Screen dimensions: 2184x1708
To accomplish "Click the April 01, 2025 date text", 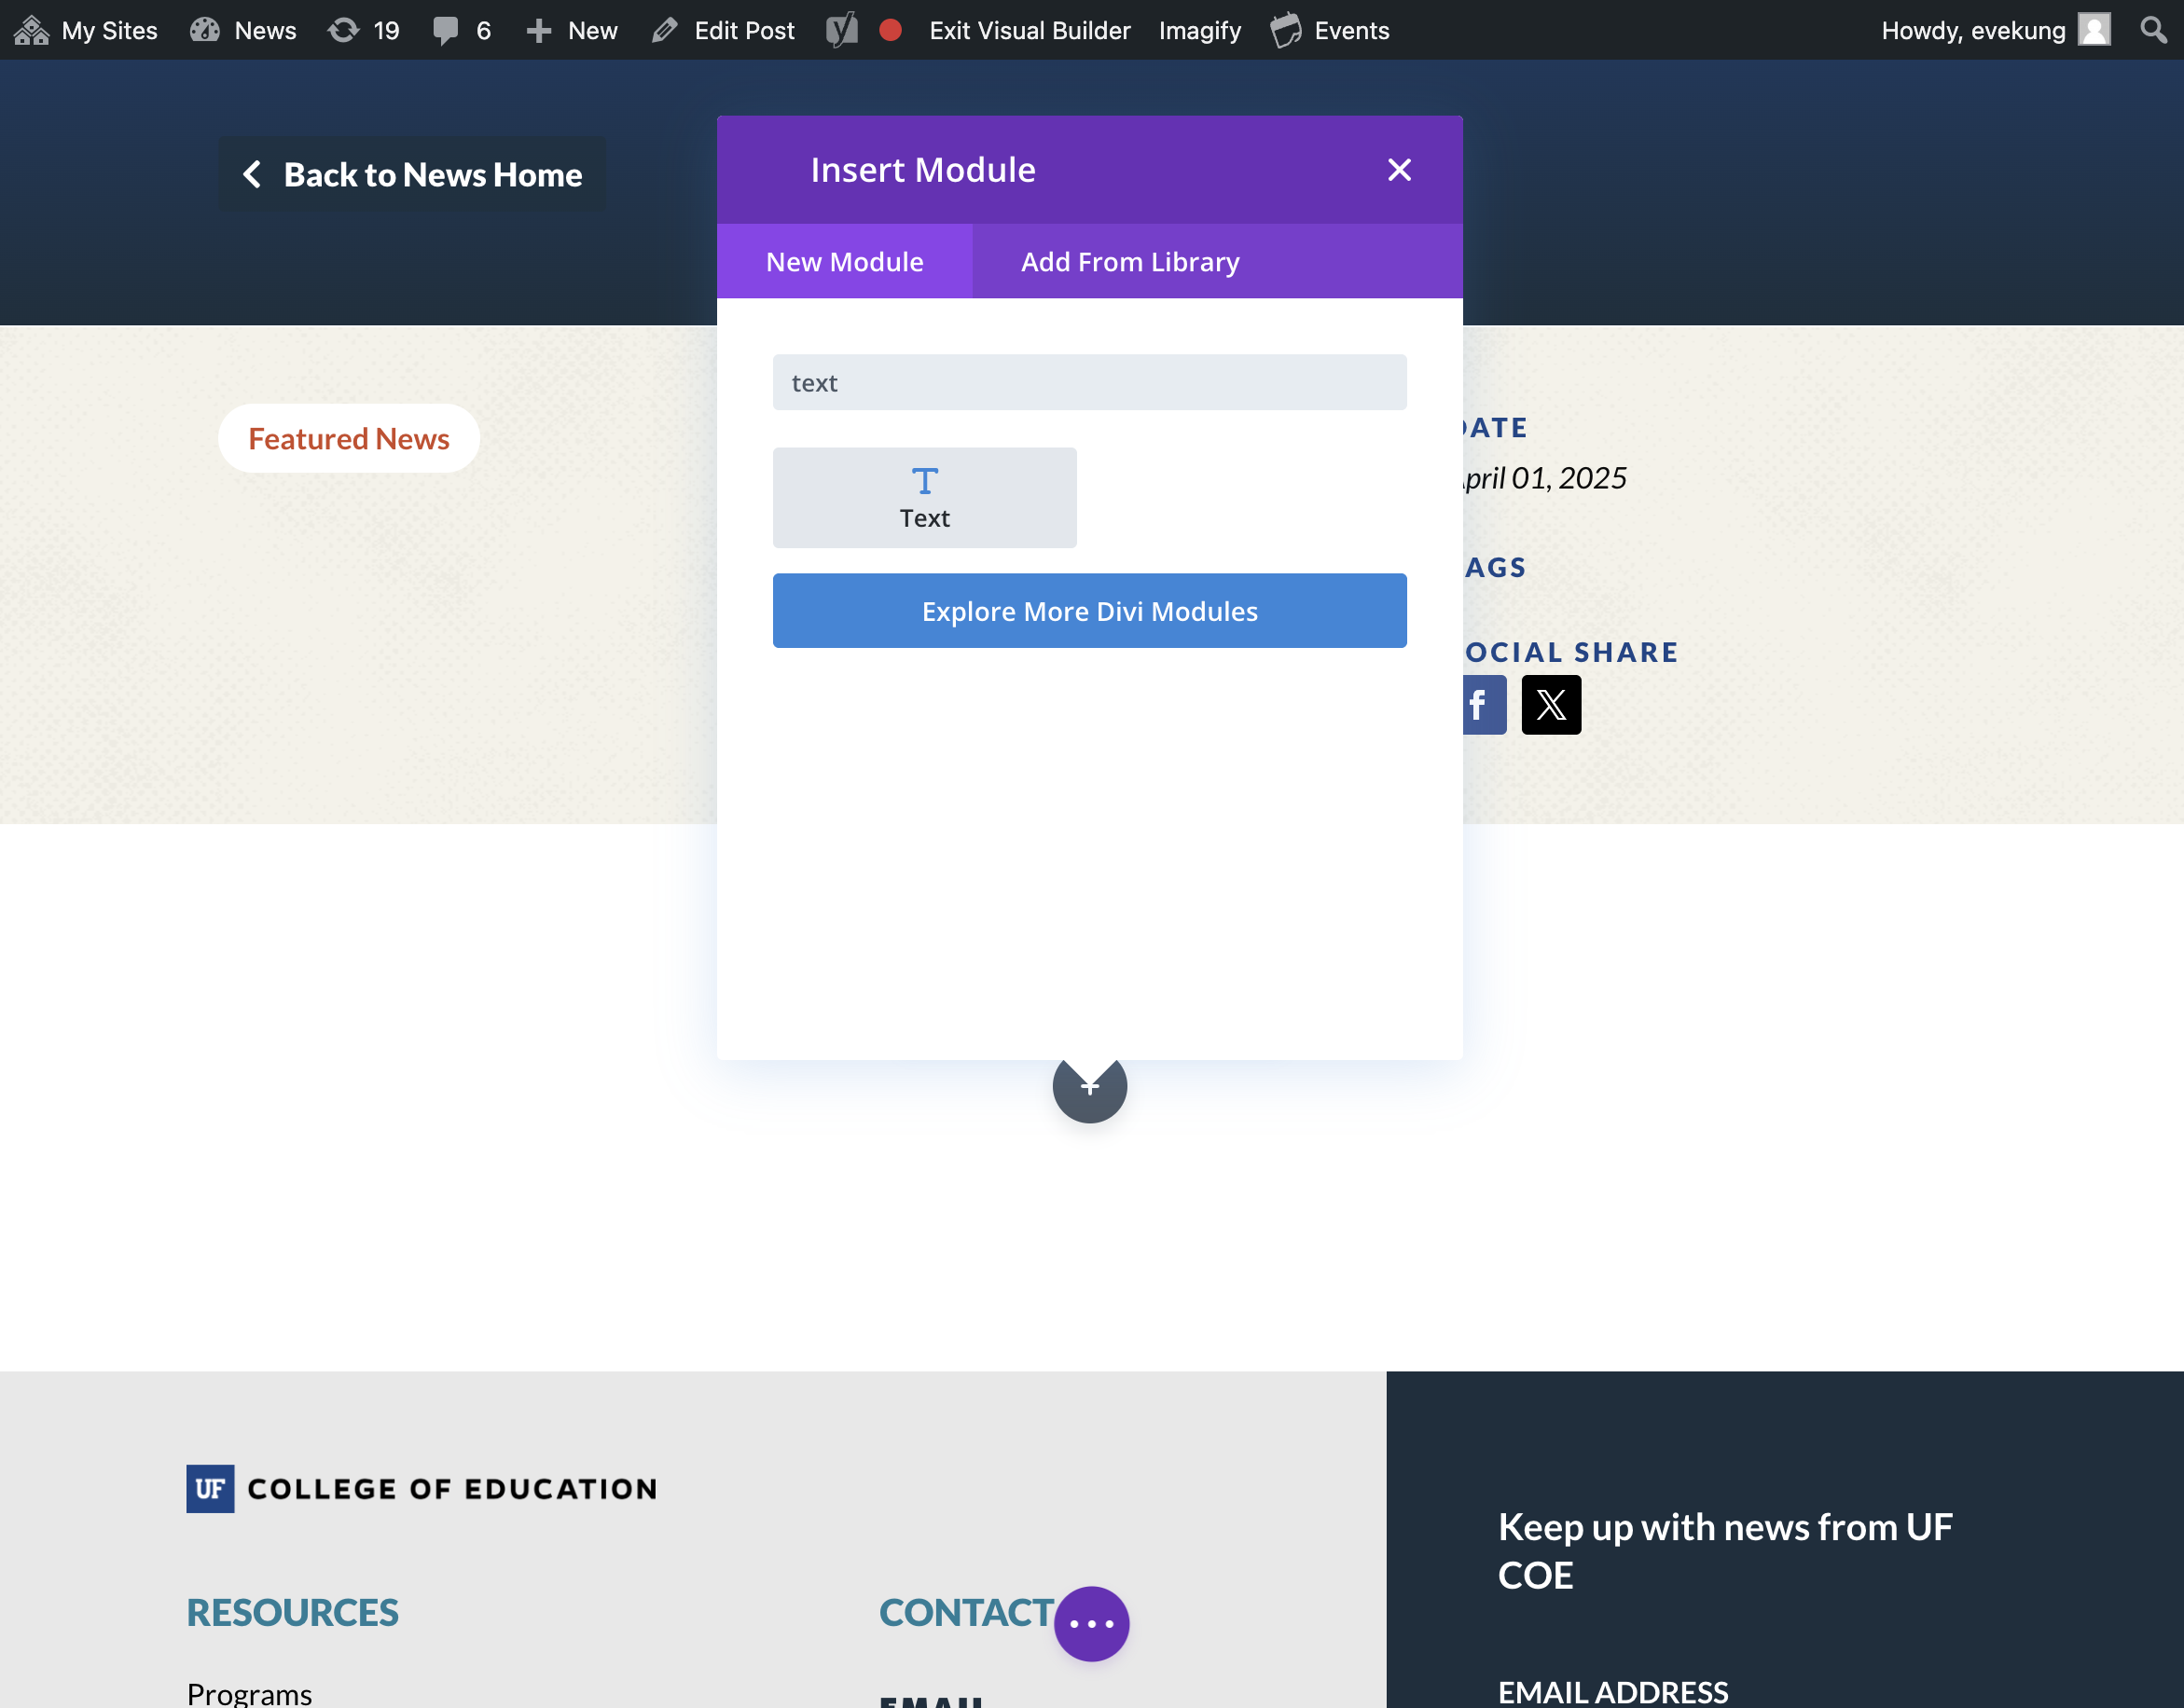I will (x=1544, y=478).
